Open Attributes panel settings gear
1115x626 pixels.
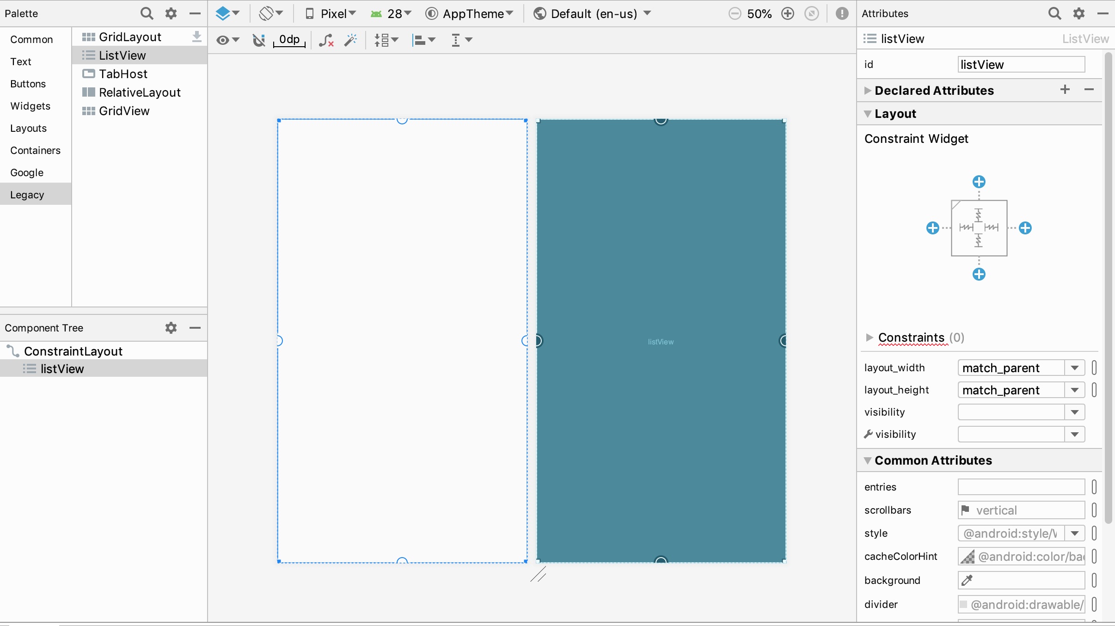tap(1079, 13)
